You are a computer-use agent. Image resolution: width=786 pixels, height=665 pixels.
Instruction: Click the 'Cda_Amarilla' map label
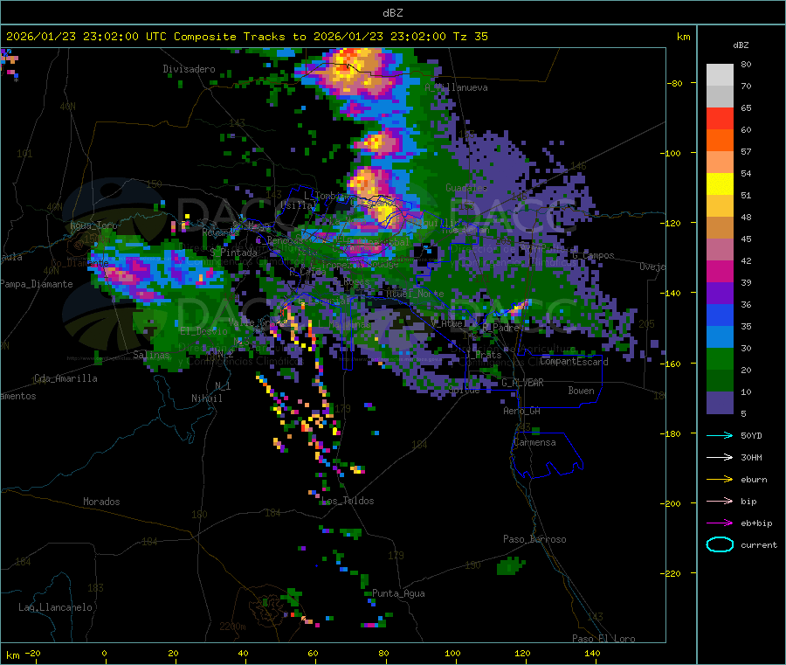click(x=65, y=378)
